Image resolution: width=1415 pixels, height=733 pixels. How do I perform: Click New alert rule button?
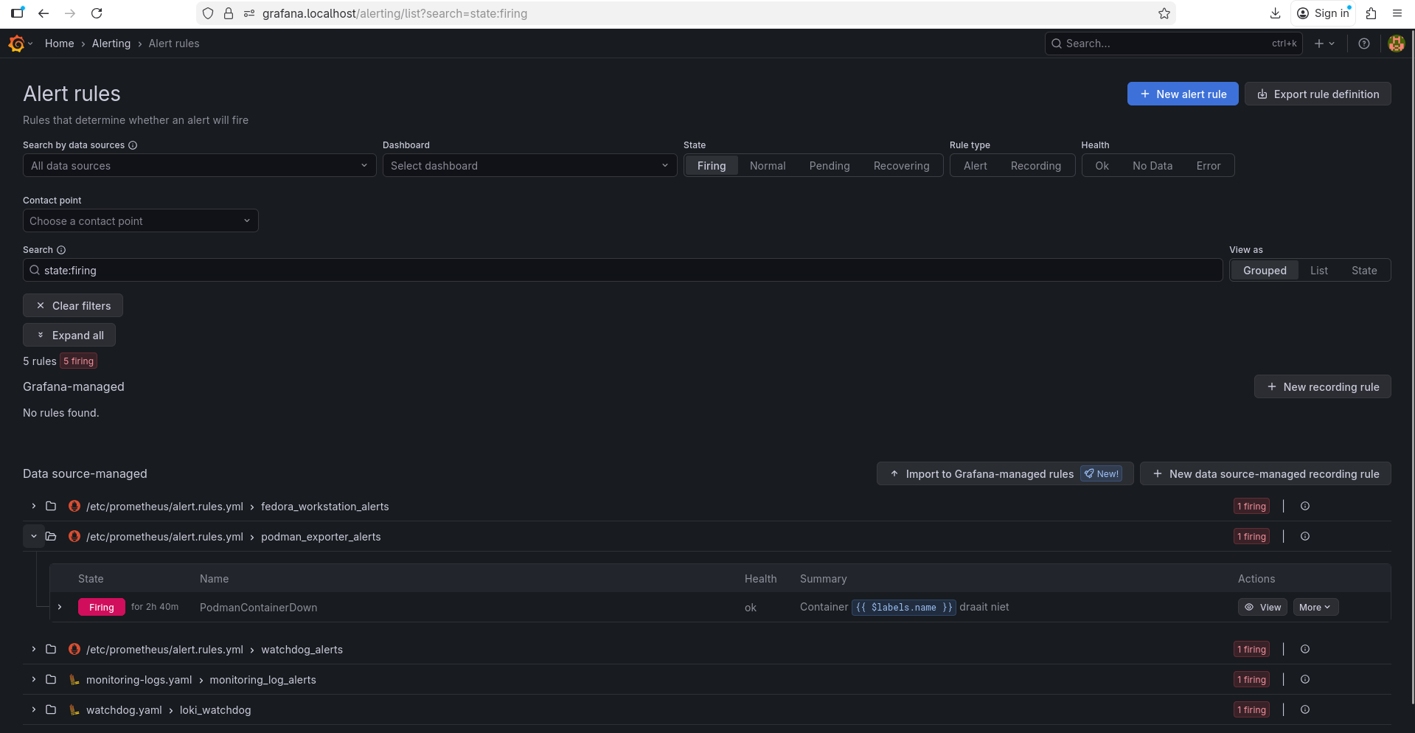1183,94
